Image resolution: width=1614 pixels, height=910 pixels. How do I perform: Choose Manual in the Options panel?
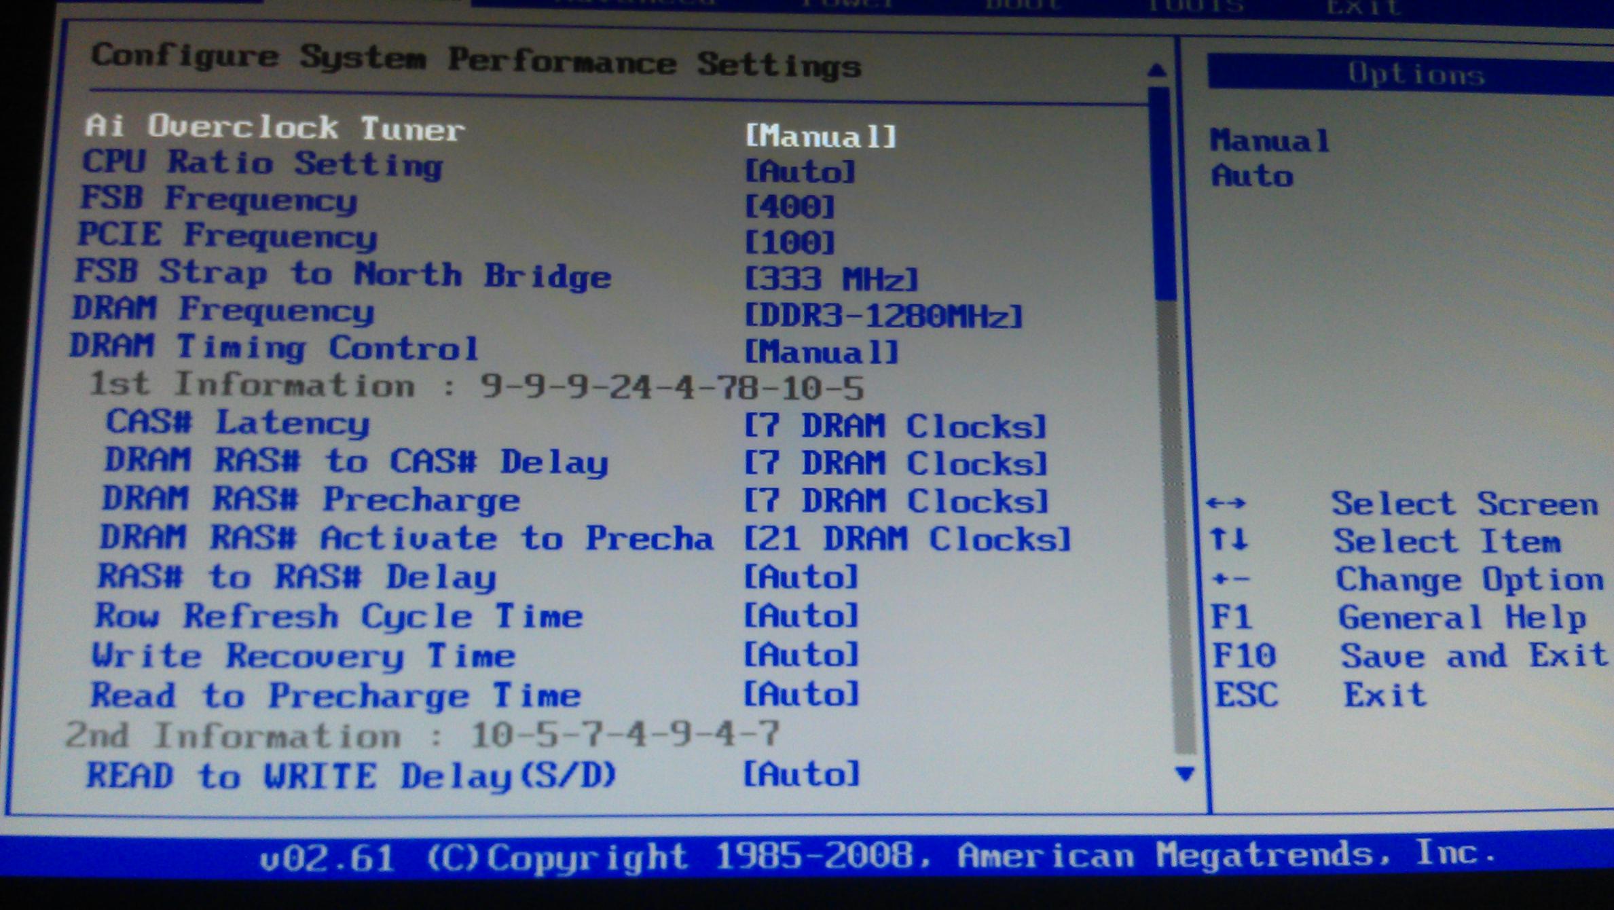tap(1269, 141)
